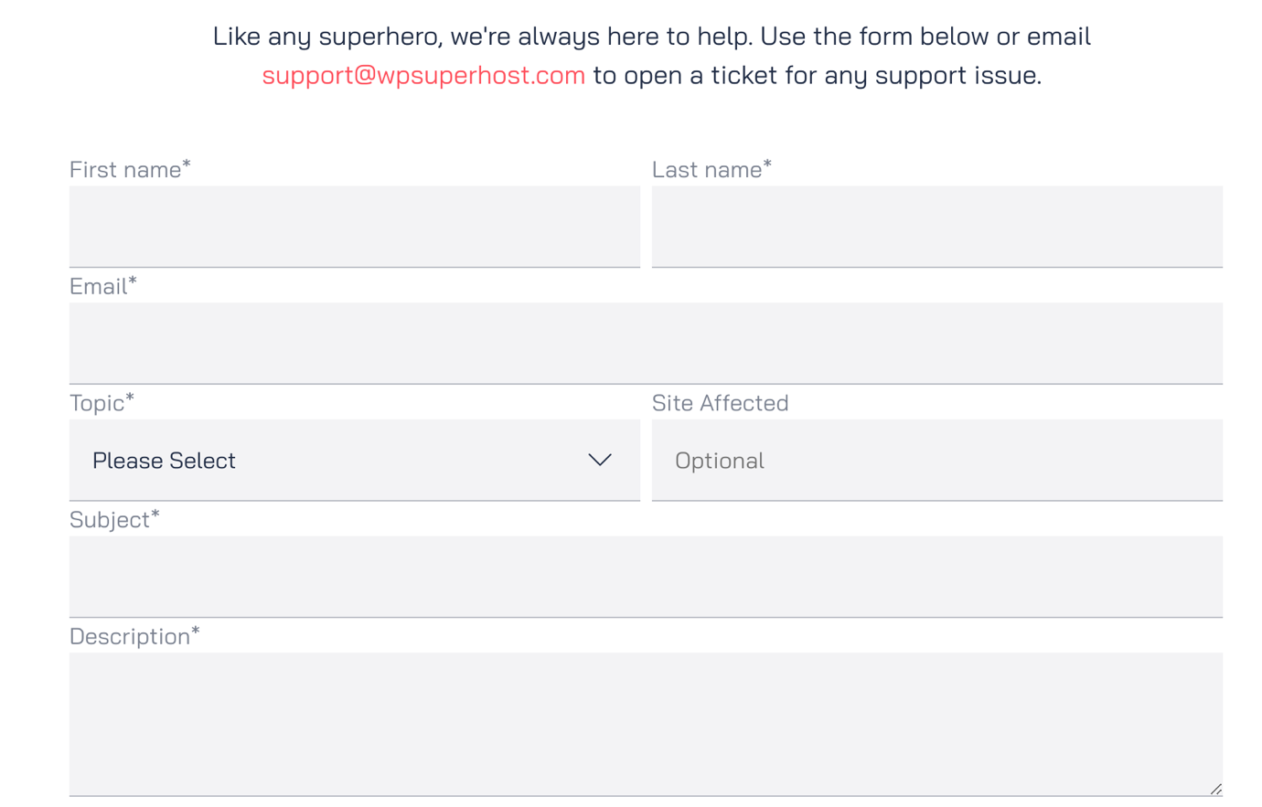
Task: Open the Topic dropdown menu
Action: click(x=354, y=460)
